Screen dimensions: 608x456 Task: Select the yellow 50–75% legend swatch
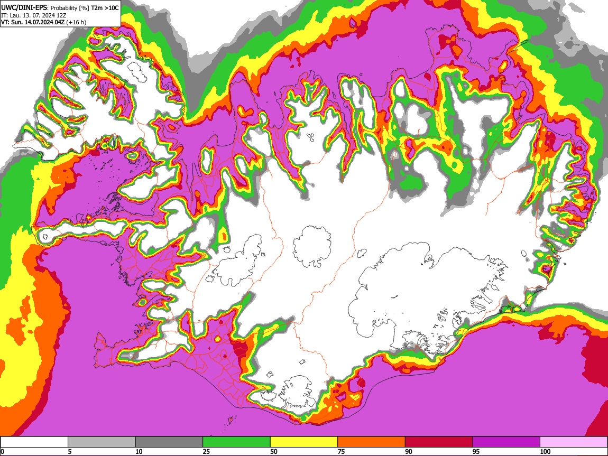coord(304,442)
